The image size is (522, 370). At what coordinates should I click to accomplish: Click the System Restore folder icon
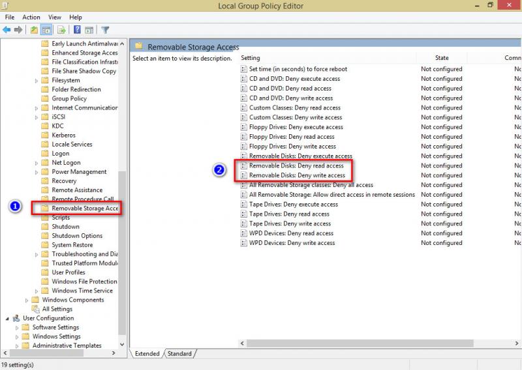pos(45,245)
